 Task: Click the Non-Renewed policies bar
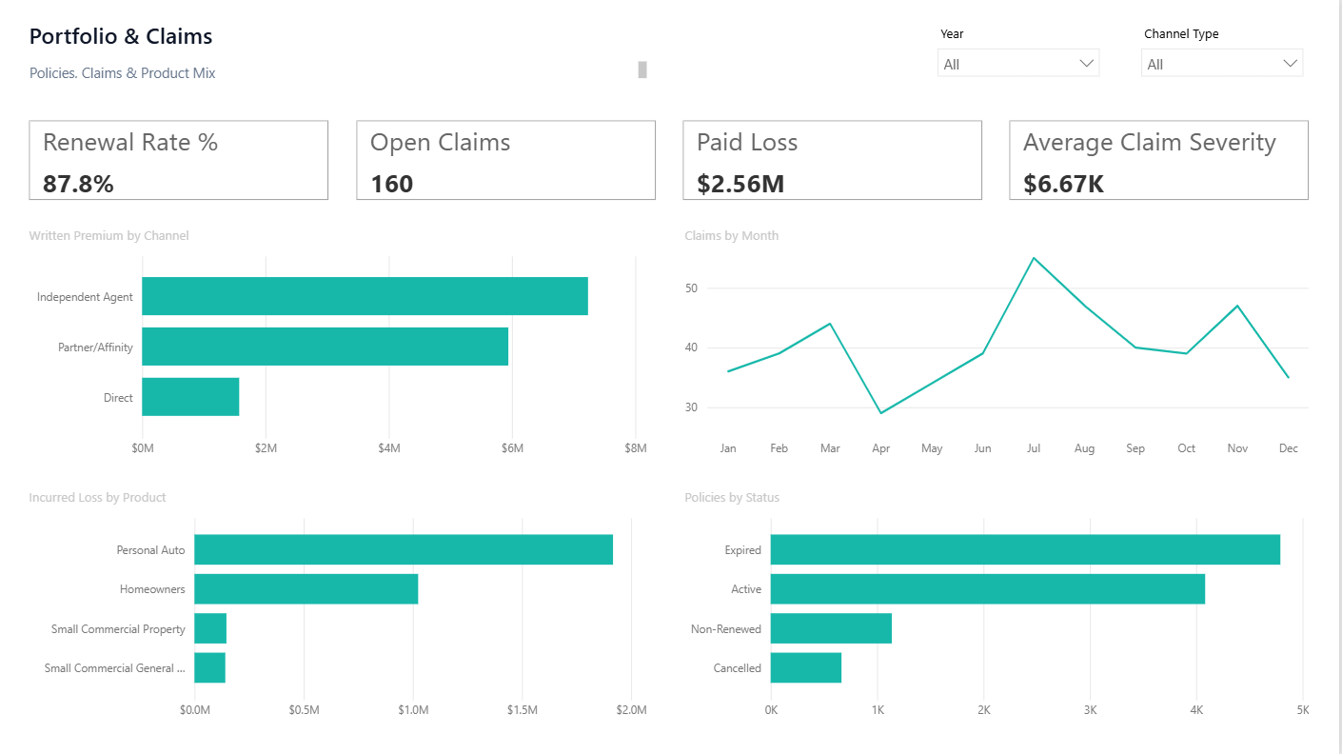coord(831,629)
